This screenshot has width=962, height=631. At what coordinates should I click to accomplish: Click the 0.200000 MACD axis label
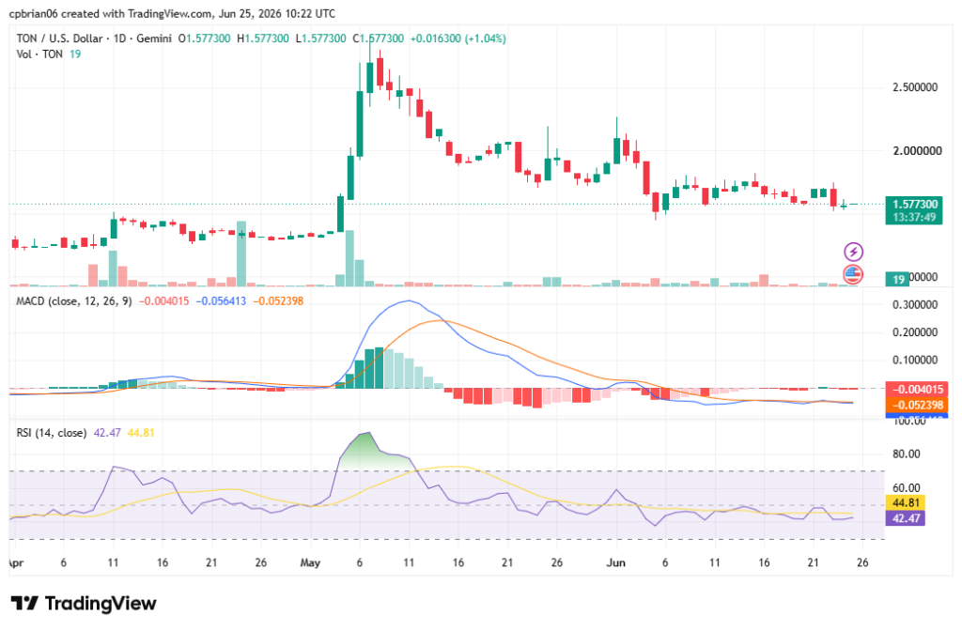click(915, 332)
